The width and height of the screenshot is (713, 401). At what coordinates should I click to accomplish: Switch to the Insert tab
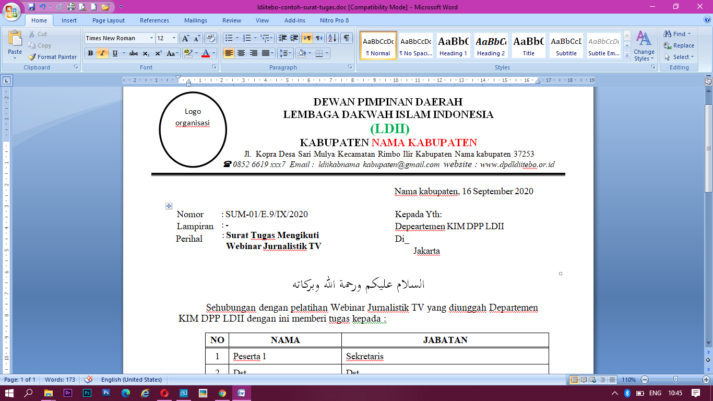coord(69,20)
